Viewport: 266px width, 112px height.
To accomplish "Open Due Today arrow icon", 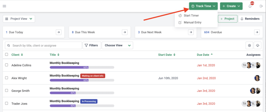I will [x=59, y=32].
